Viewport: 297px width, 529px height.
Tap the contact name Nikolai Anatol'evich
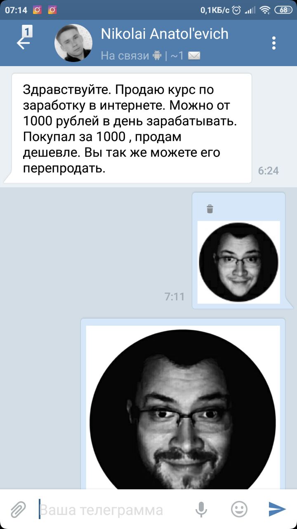point(165,34)
